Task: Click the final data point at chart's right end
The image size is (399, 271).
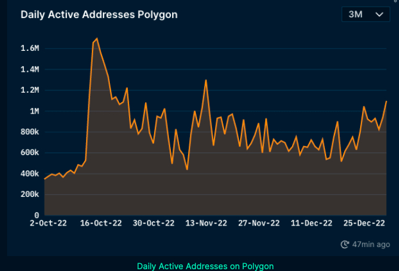Action: point(386,102)
